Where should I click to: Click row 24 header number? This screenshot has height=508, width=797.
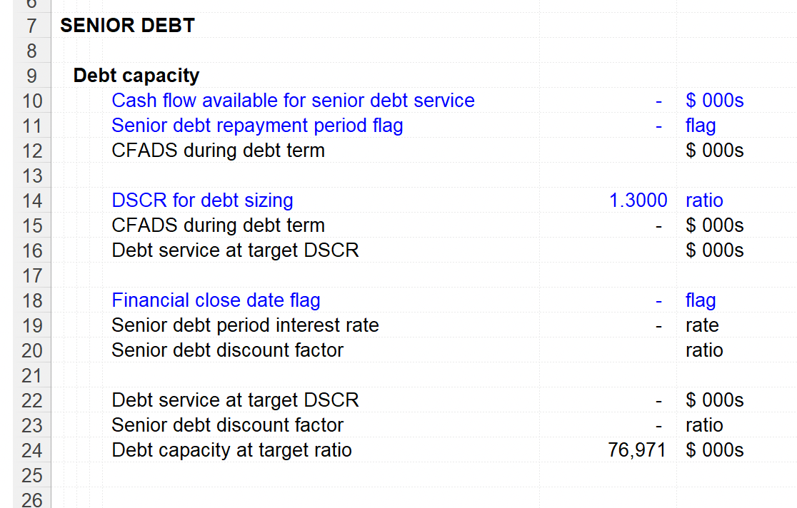(31, 450)
